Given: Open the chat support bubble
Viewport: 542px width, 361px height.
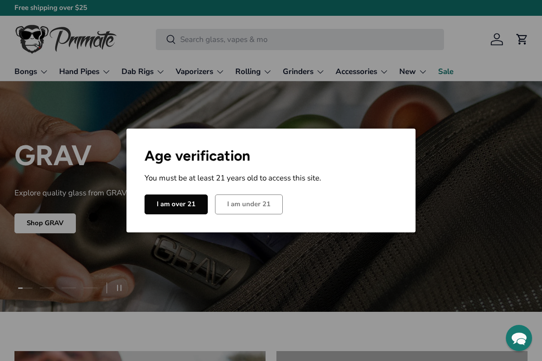Looking at the screenshot, I should tap(519, 338).
